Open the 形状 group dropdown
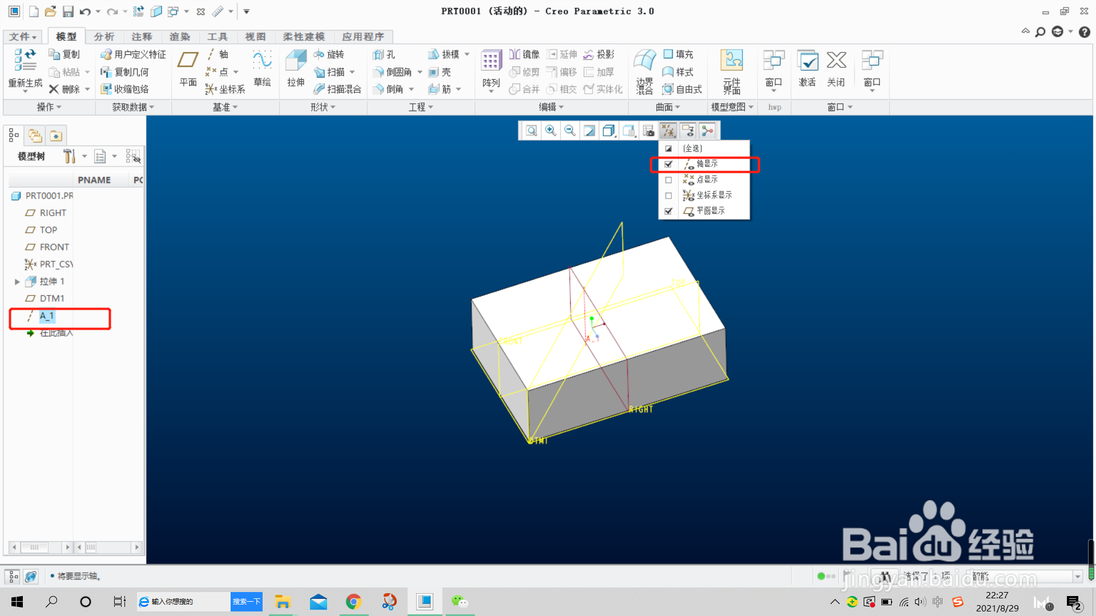 [x=323, y=107]
